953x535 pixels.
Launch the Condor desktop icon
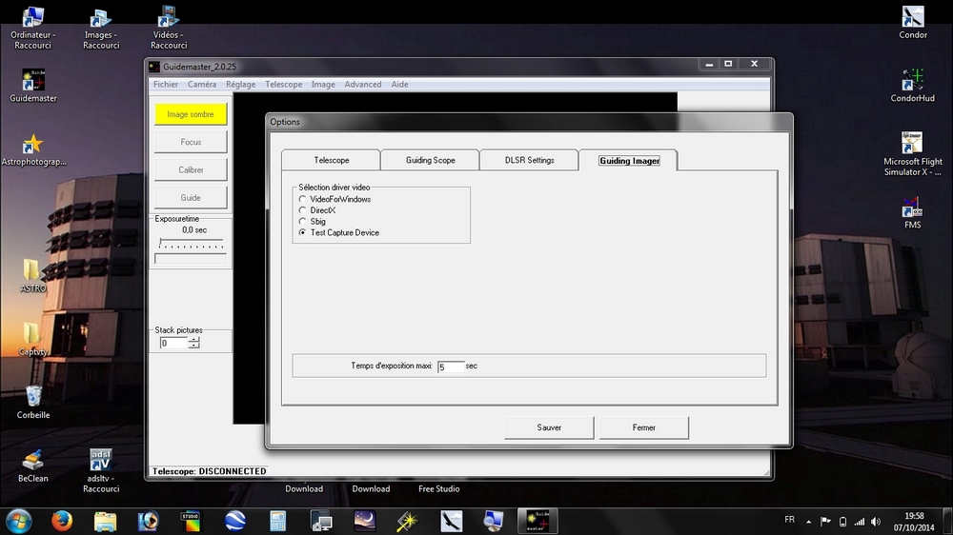coord(912,23)
